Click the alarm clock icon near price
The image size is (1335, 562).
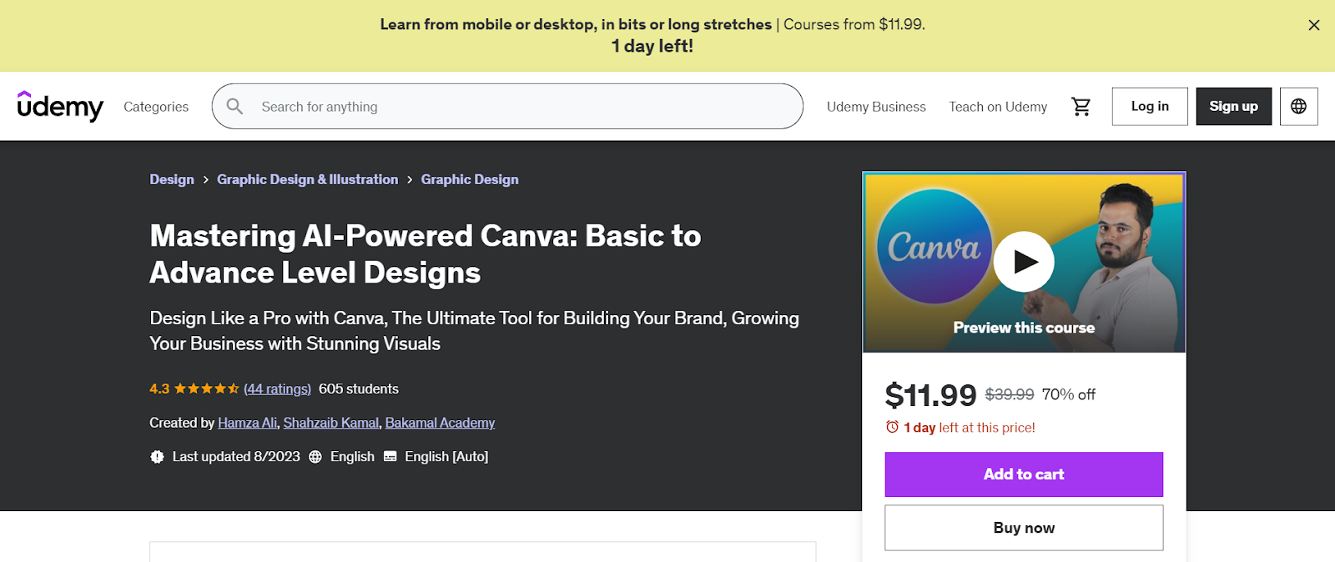pos(892,427)
